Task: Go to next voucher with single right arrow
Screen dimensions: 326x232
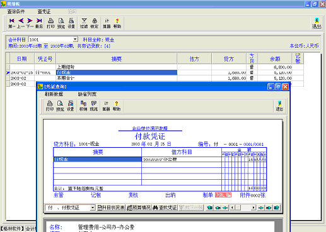Action: [261, 207]
